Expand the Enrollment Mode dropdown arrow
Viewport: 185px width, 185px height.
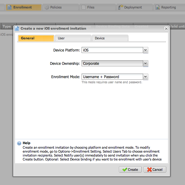tap(146, 77)
